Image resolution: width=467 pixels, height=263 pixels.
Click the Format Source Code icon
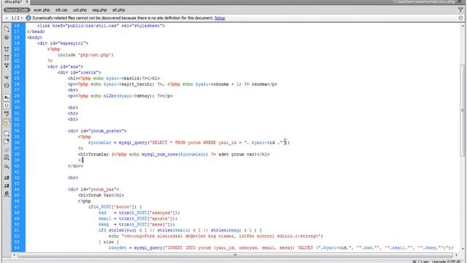tap(7, 194)
